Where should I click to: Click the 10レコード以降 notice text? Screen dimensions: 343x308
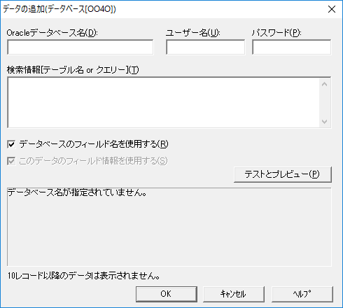83,276
